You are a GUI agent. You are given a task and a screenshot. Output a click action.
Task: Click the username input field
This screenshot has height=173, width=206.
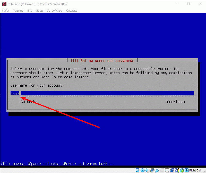click(102, 93)
